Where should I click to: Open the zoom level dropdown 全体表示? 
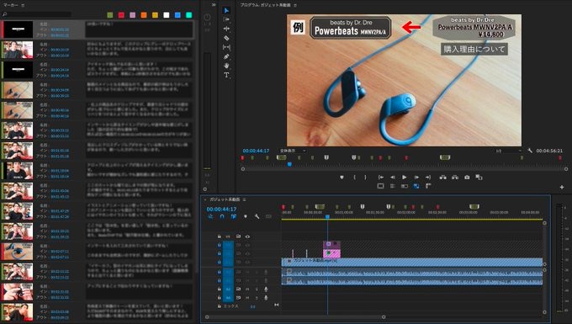pos(293,151)
